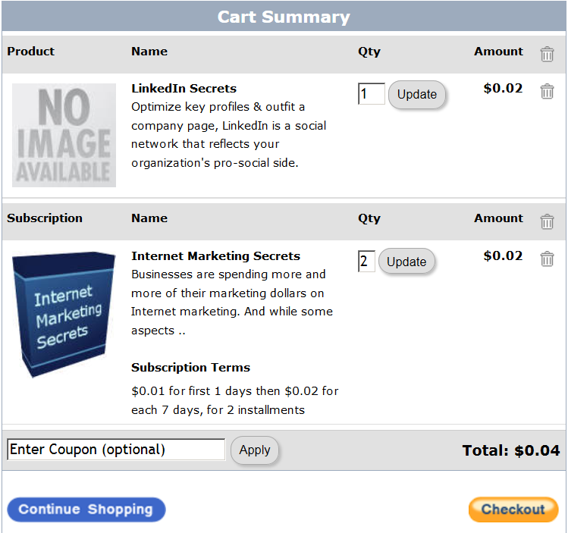This screenshot has height=533, width=568.
Task: Click trash icon in Subscription header row
Action: pos(547,221)
